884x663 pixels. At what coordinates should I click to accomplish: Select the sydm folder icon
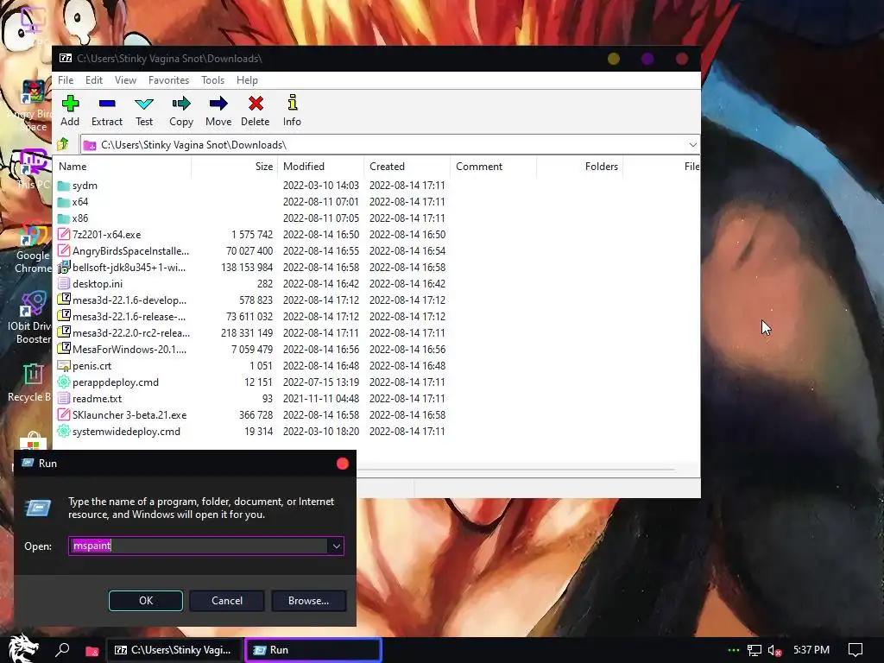click(x=64, y=186)
